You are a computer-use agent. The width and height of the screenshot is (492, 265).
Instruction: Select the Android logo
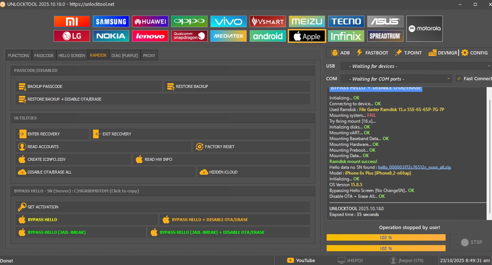pos(268,36)
